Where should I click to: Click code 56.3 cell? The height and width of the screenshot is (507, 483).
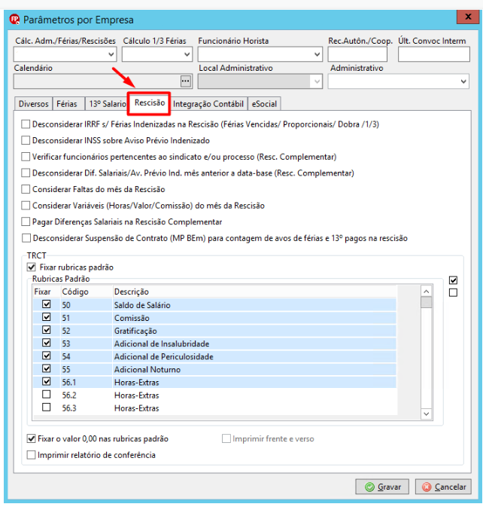87,408
